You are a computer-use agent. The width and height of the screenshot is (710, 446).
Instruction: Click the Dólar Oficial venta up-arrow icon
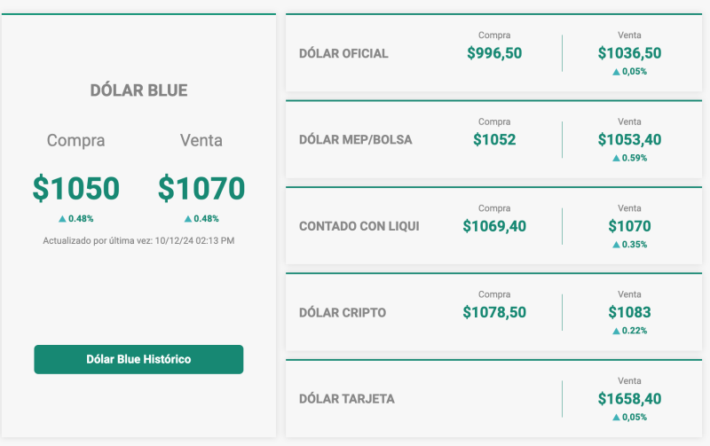(616, 72)
